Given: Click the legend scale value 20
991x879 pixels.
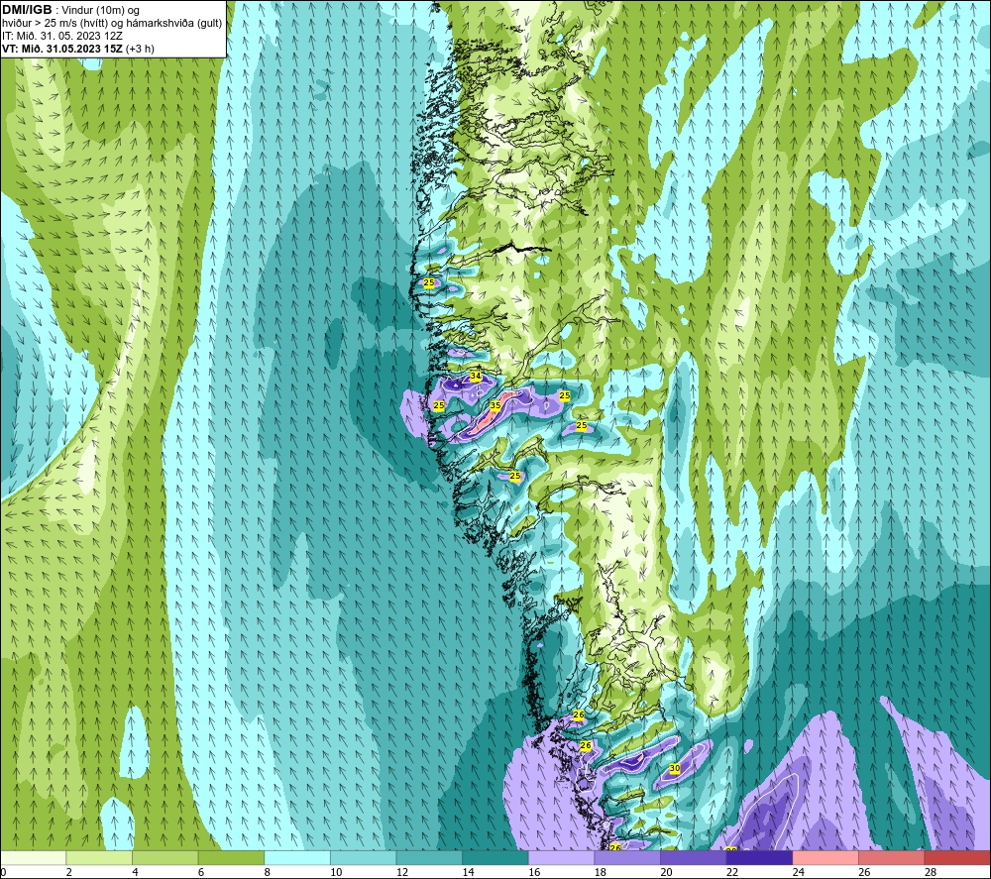Looking at the screenshot, I should 667,872.
